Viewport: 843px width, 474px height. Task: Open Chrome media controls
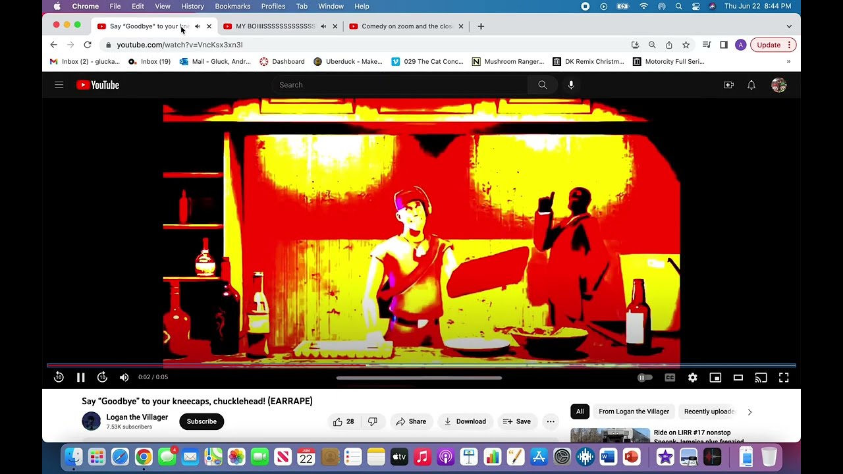707,45
